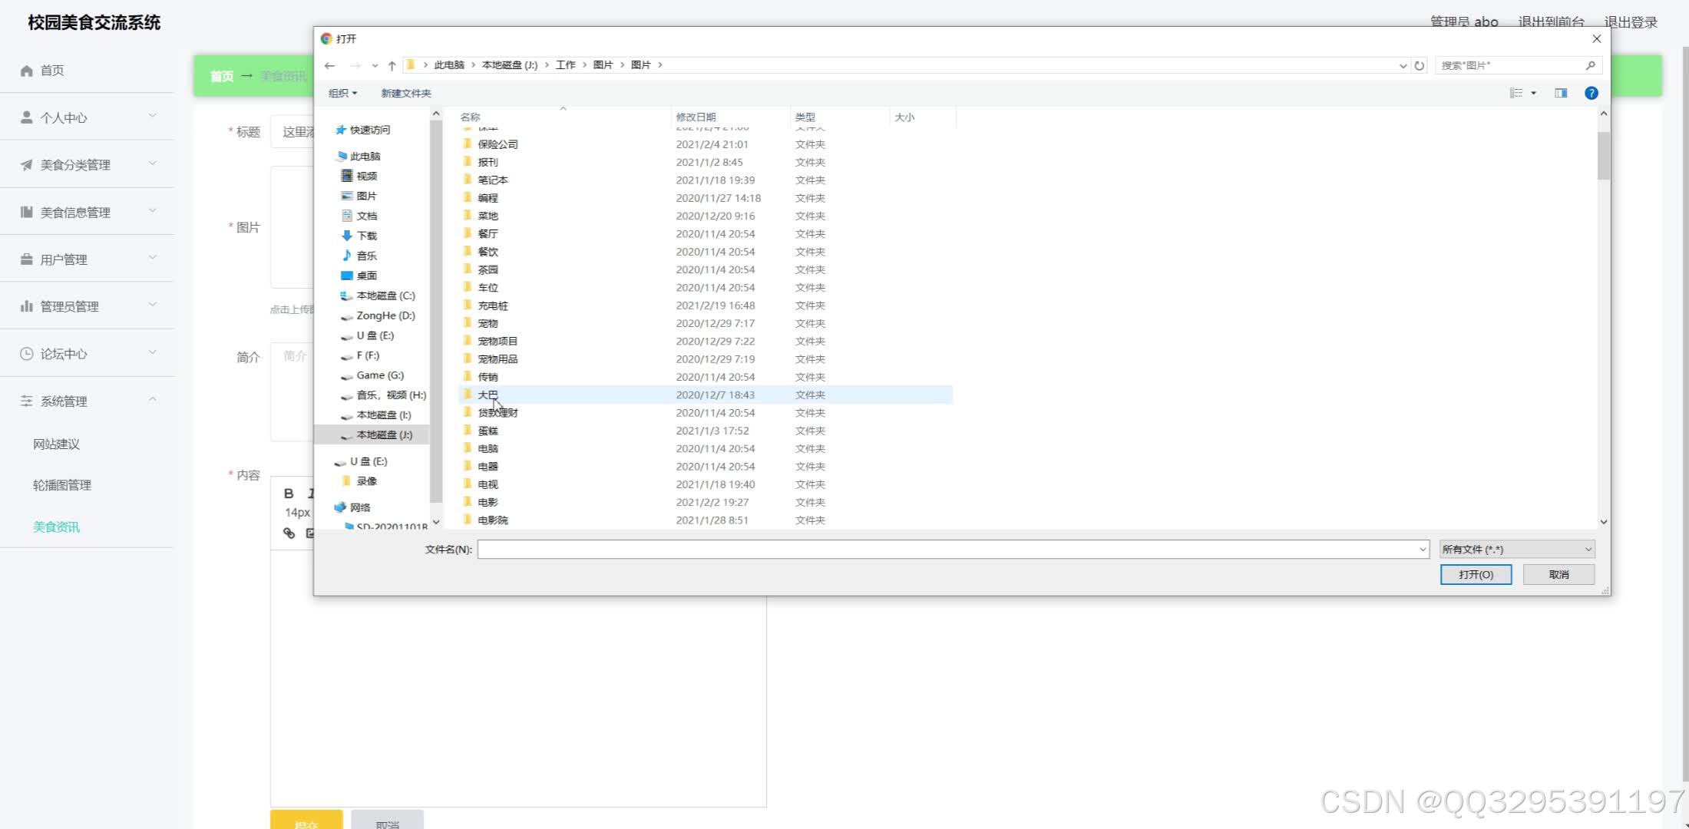Select the 餐厅 folder
Image resolution: width=1689 pixels, height=829 pixels.
click(x=488, y=234)
